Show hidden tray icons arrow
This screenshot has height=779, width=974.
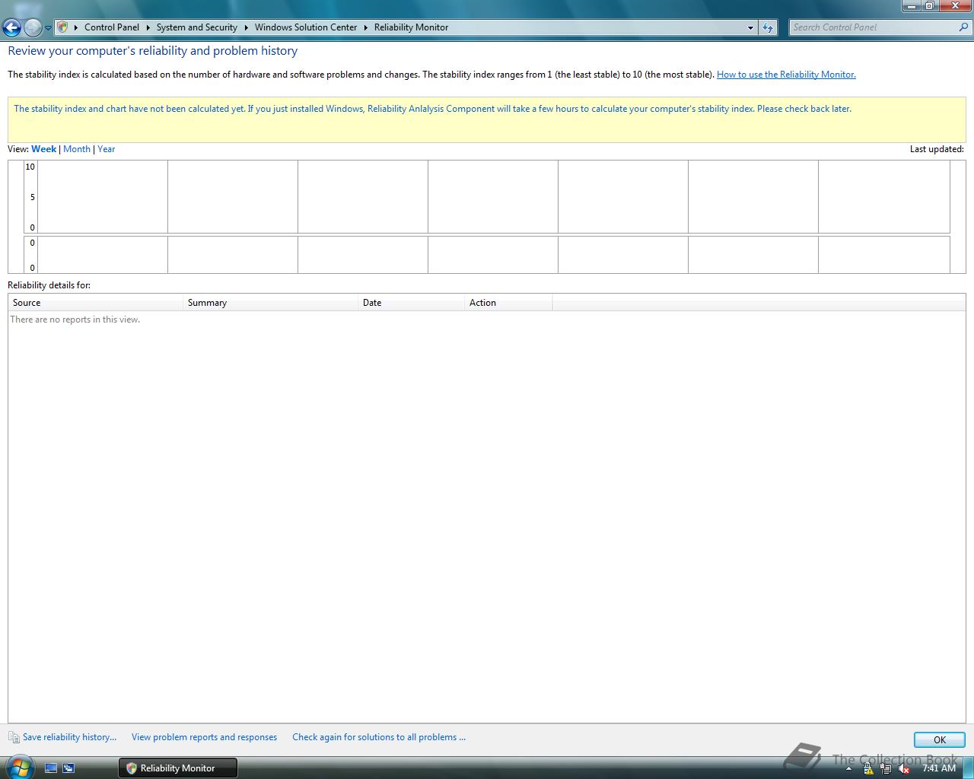point(848,769)
